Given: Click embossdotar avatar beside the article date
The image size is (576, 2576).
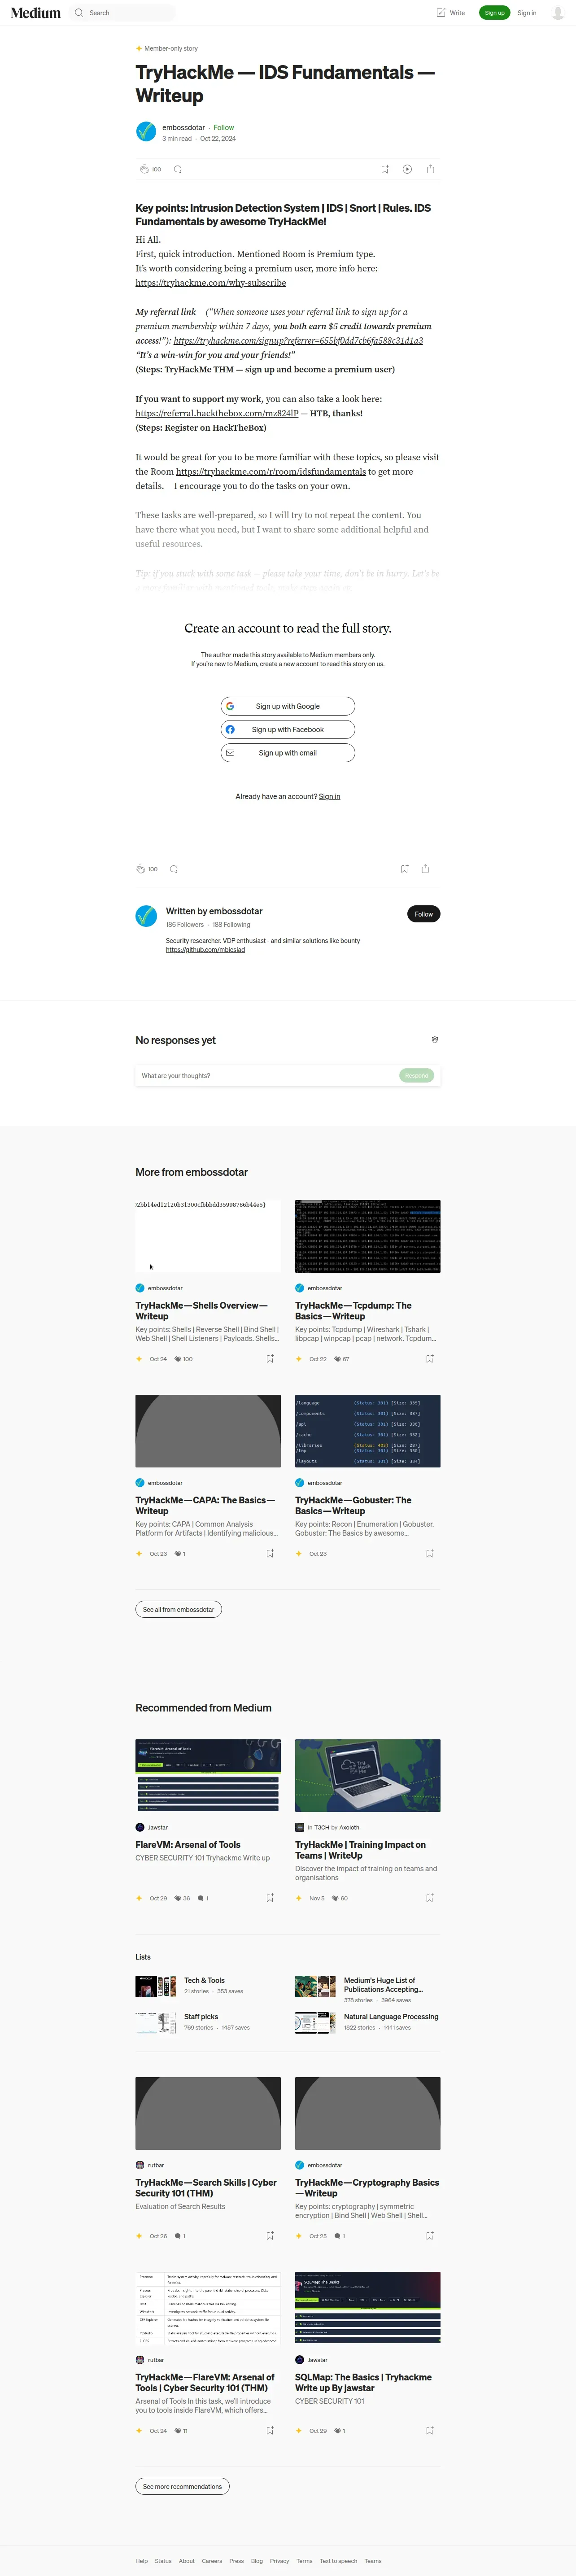Looking at the screenshot, I should pos(146,131).
